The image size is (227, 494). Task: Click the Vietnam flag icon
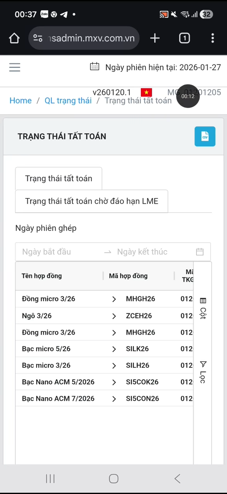tap(146, 92)
